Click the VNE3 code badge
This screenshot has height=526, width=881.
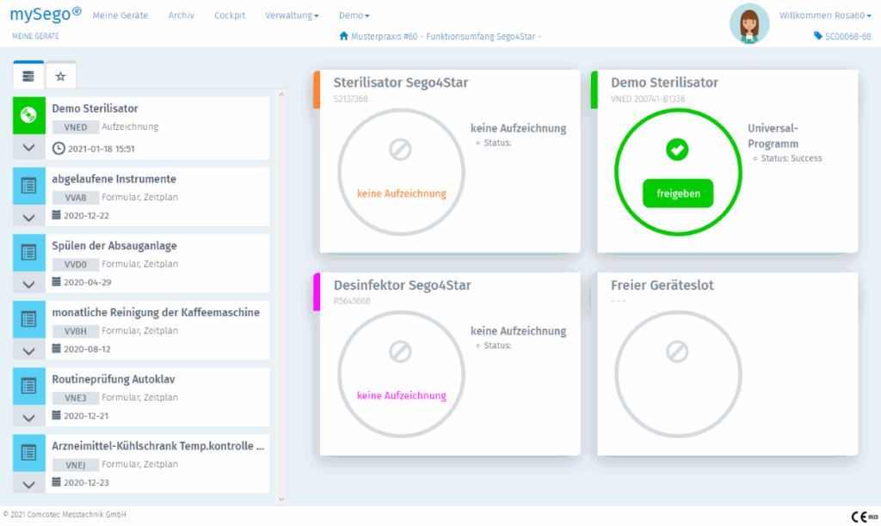tap(76, 398)
